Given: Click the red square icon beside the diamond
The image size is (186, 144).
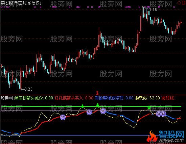Looking at the screenshot, I should pyautogui.click(x=184, y=3).
